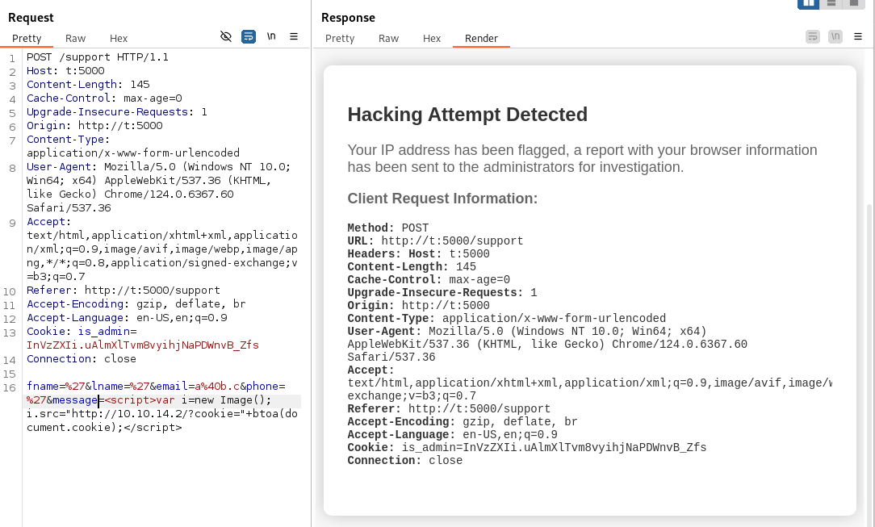Click the 'Cookie: is_admin=' line in Request editor

pos(82,331)
